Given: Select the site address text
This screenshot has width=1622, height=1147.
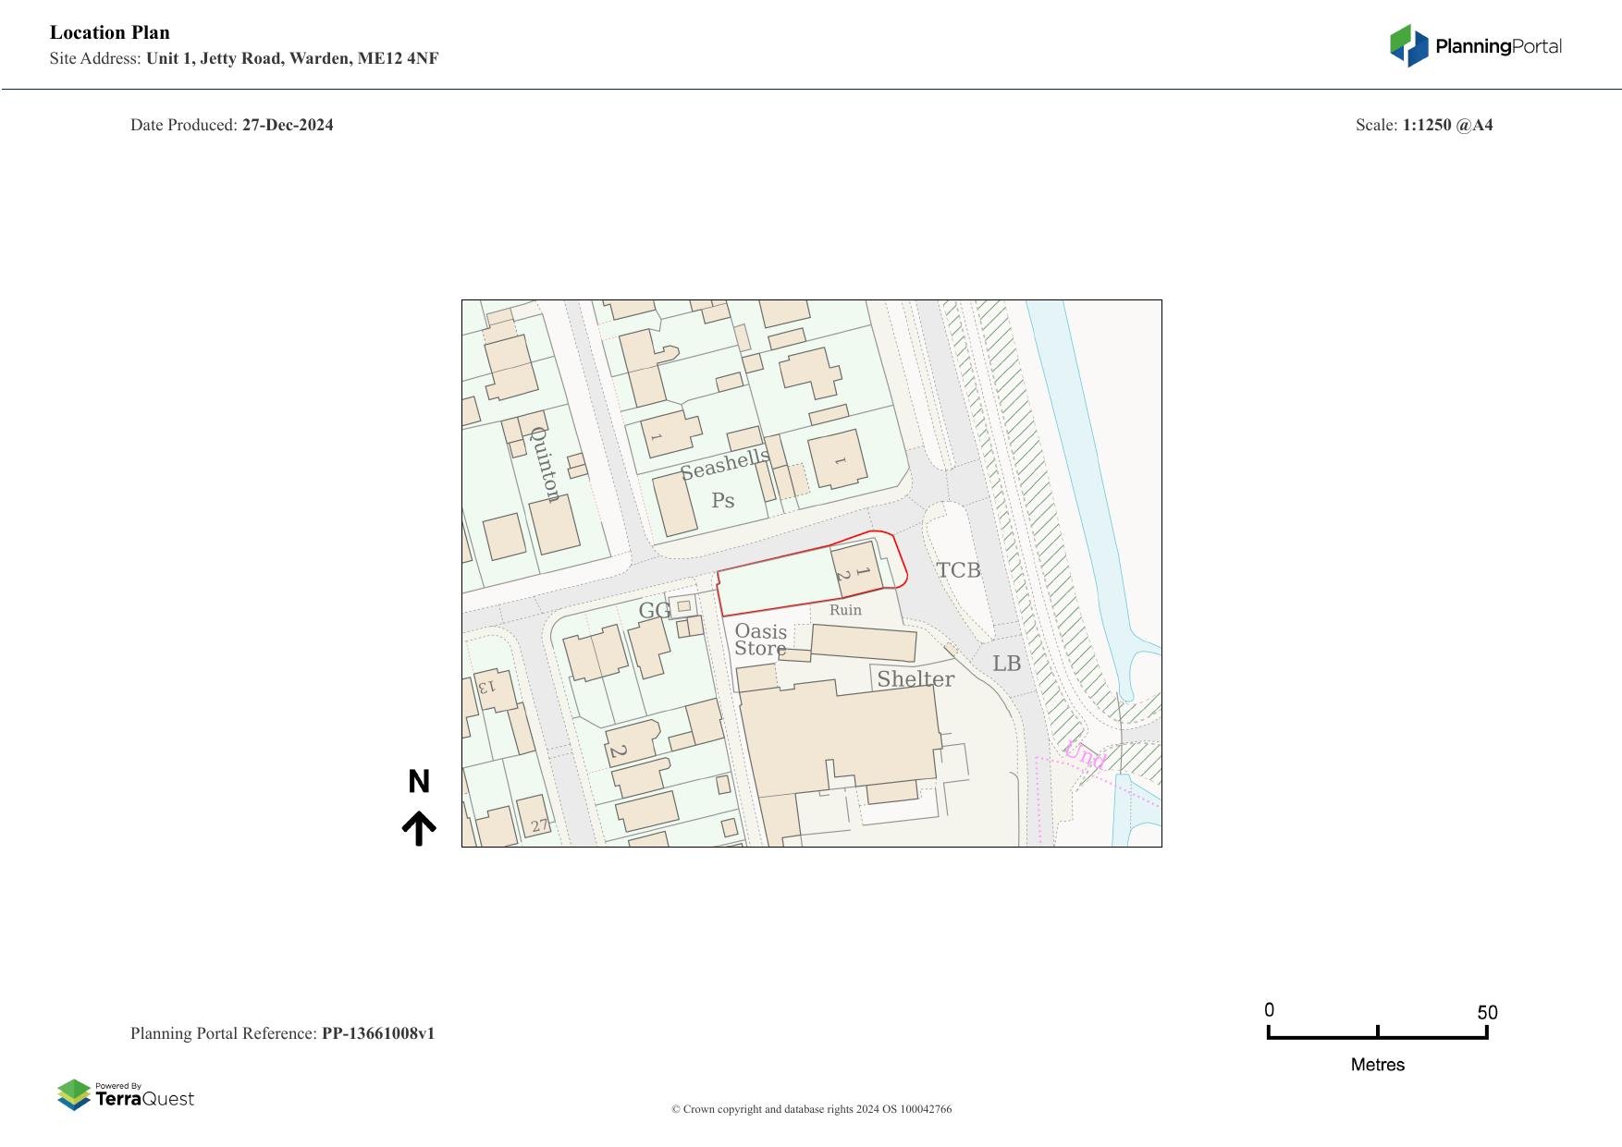Looking at the screenshot, I should [292, 58].
